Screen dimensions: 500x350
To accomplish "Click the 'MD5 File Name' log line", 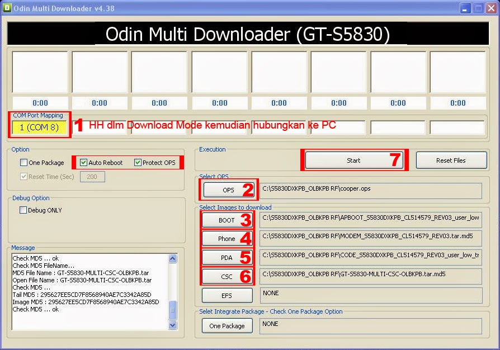I will pyautogui.click(x=81, y=273).
